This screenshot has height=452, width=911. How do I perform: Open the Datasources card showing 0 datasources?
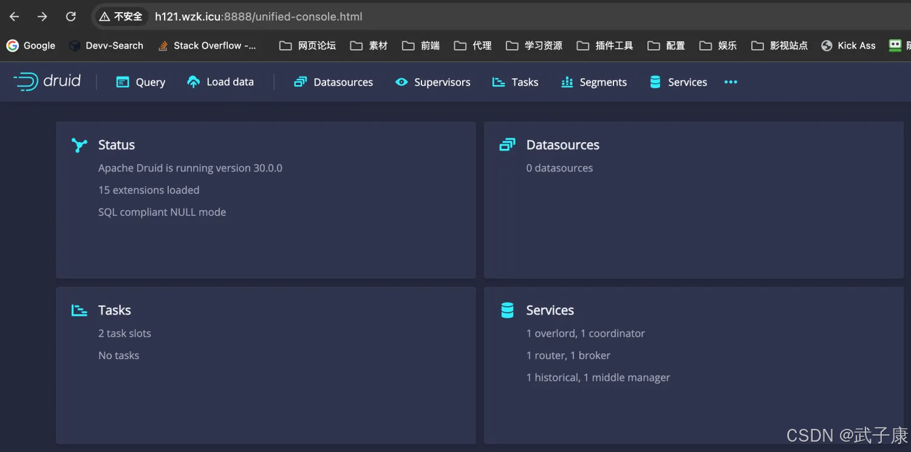[693, 199]
